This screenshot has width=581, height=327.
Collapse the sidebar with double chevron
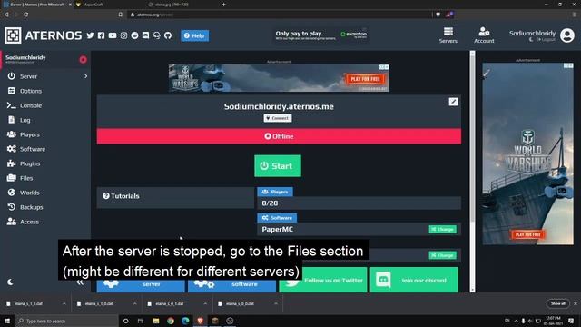coord(80,282)
